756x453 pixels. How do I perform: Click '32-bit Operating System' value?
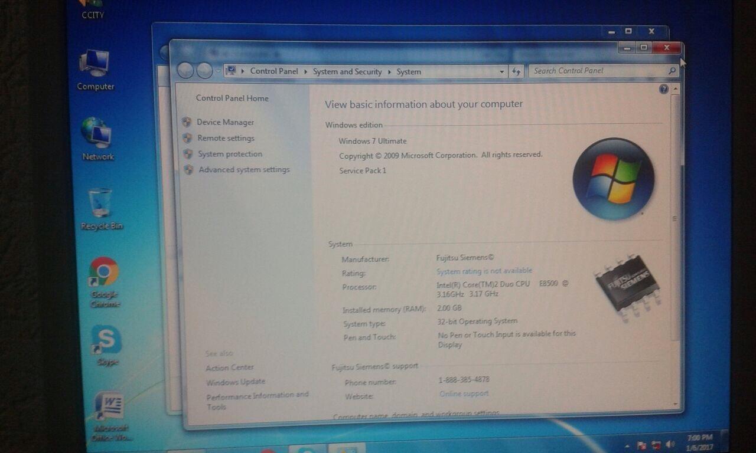click(477, 321)
